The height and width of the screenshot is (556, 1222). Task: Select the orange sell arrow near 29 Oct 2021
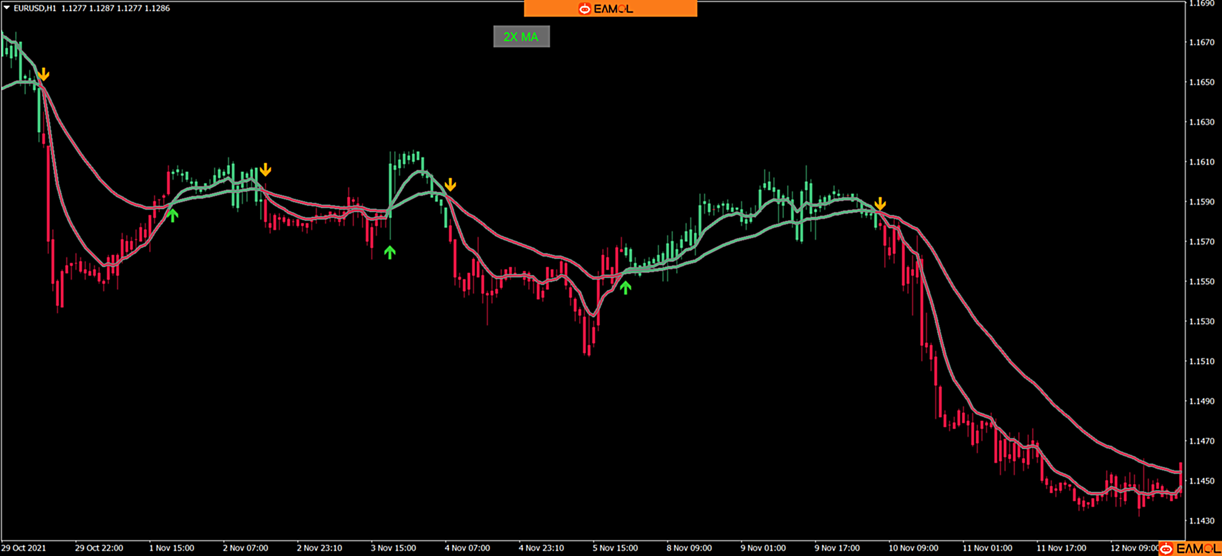43,75
